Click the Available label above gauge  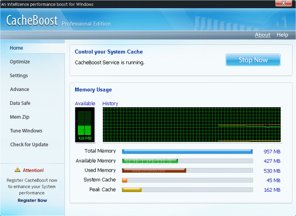click(85, 104)
